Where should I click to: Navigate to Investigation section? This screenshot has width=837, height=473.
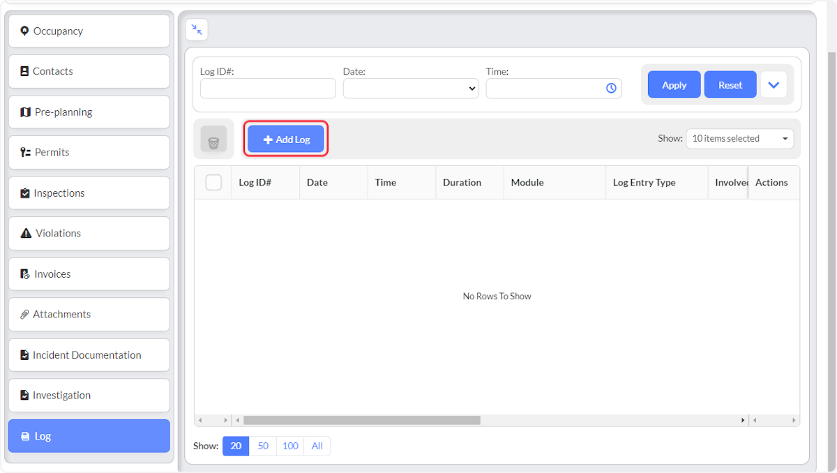coord(89,396)
